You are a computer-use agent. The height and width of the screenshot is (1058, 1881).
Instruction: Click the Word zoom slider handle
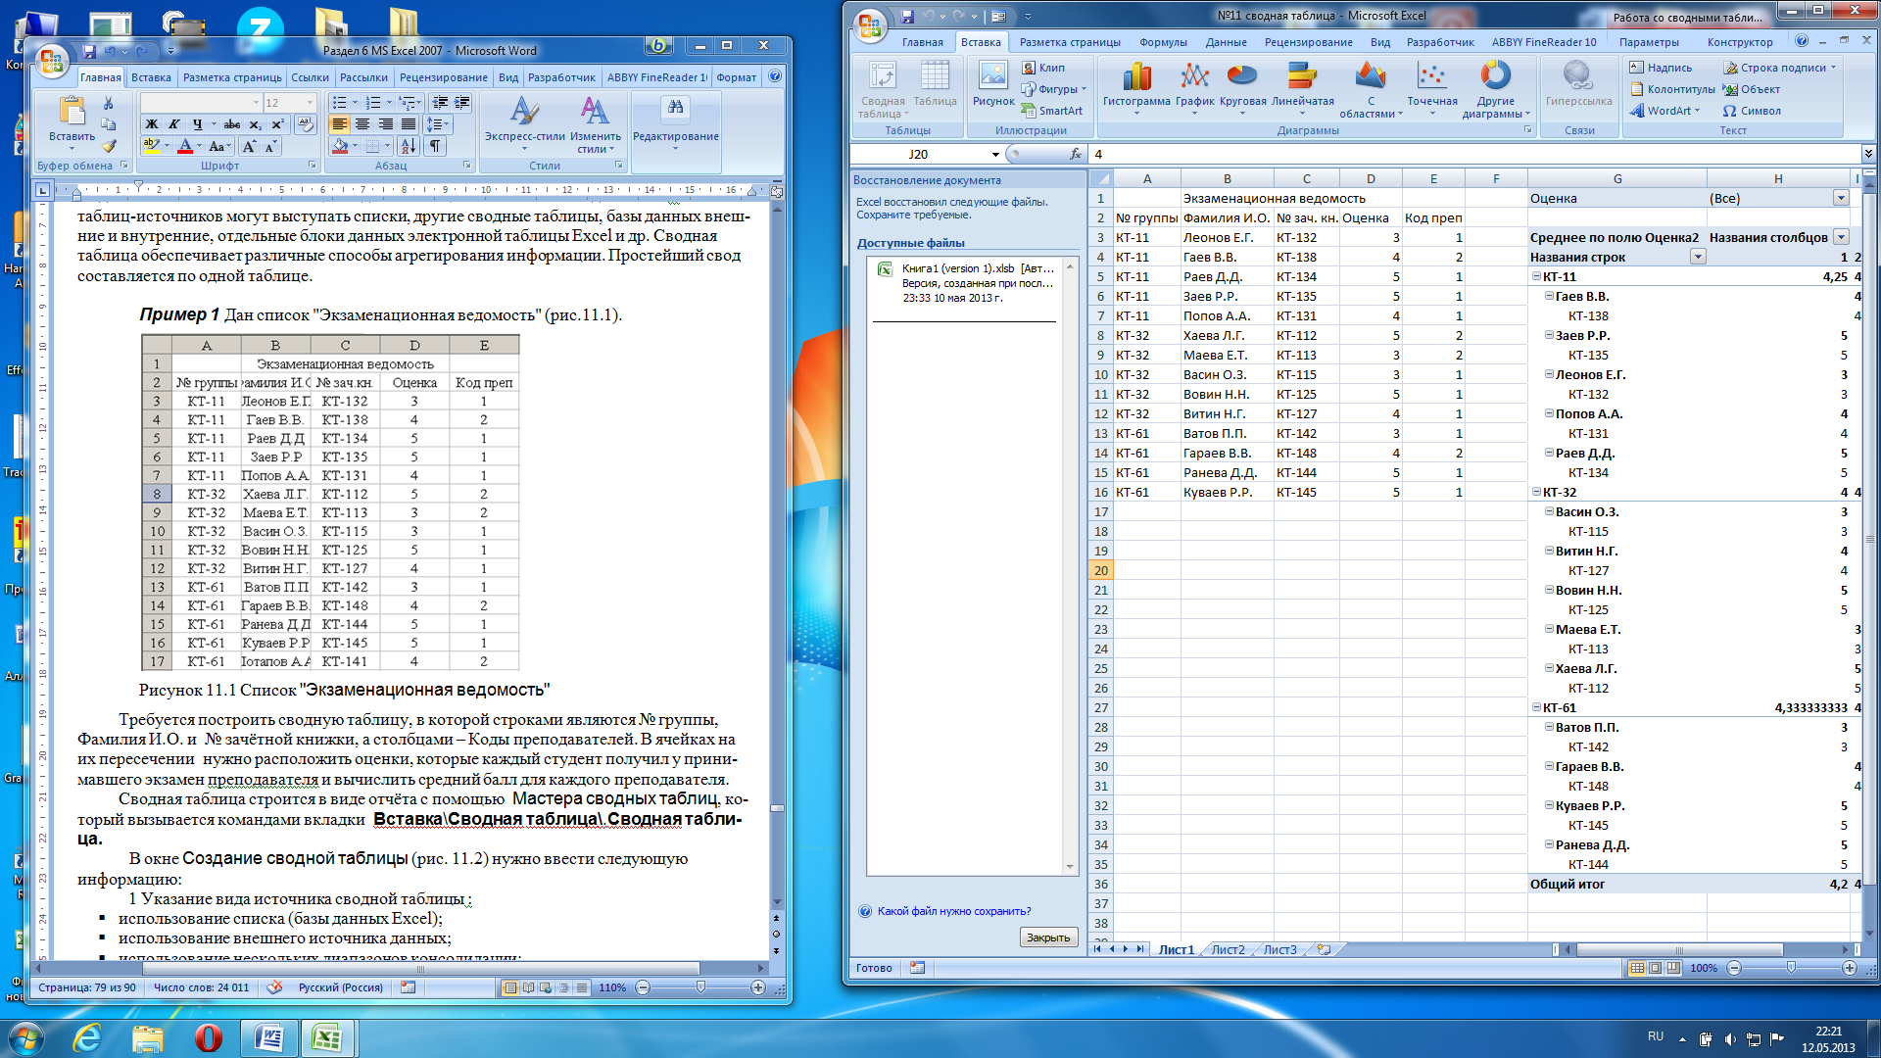pos(700,987)
